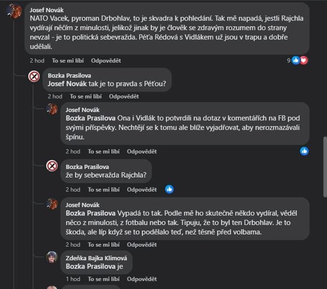Screen dimensions: 327x289
Task: Reply to 'že by sebevražda Rajchla?' comment
Action: coord(142,190)
